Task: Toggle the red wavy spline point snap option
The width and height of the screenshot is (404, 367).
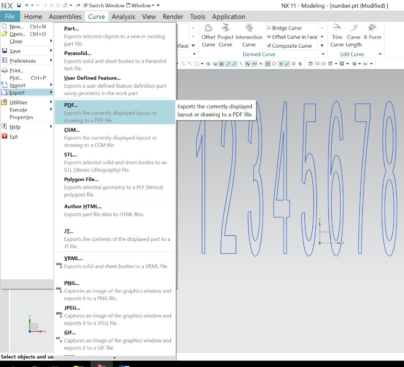Action: click(255, 63)
